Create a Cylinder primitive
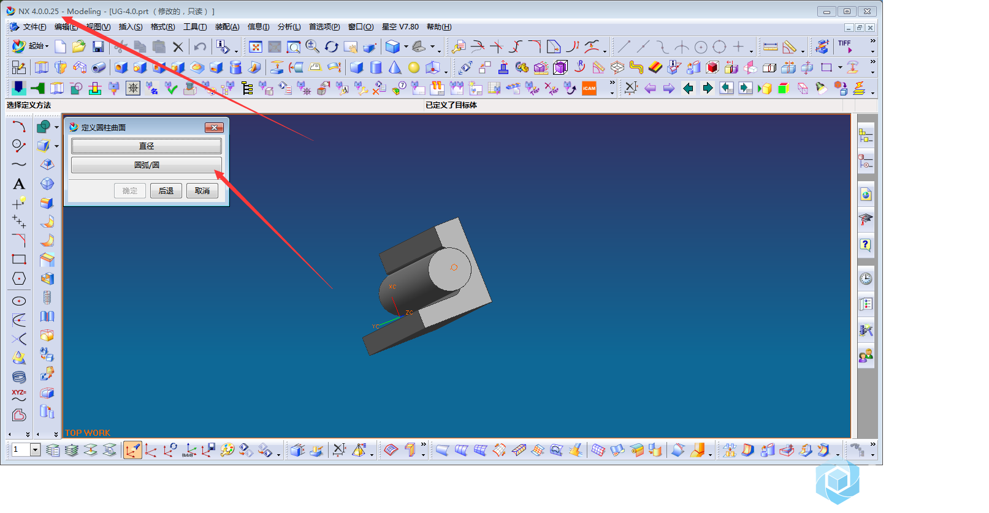The image size is (989, 513). (376, 67)
